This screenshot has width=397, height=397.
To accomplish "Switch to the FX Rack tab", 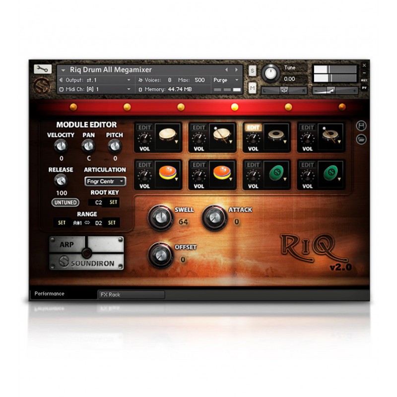I will click(x=131, y=295).
